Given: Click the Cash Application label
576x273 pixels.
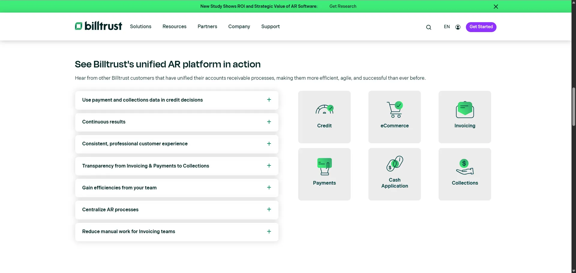Looking at the screenshot, I should click(395, 183).
